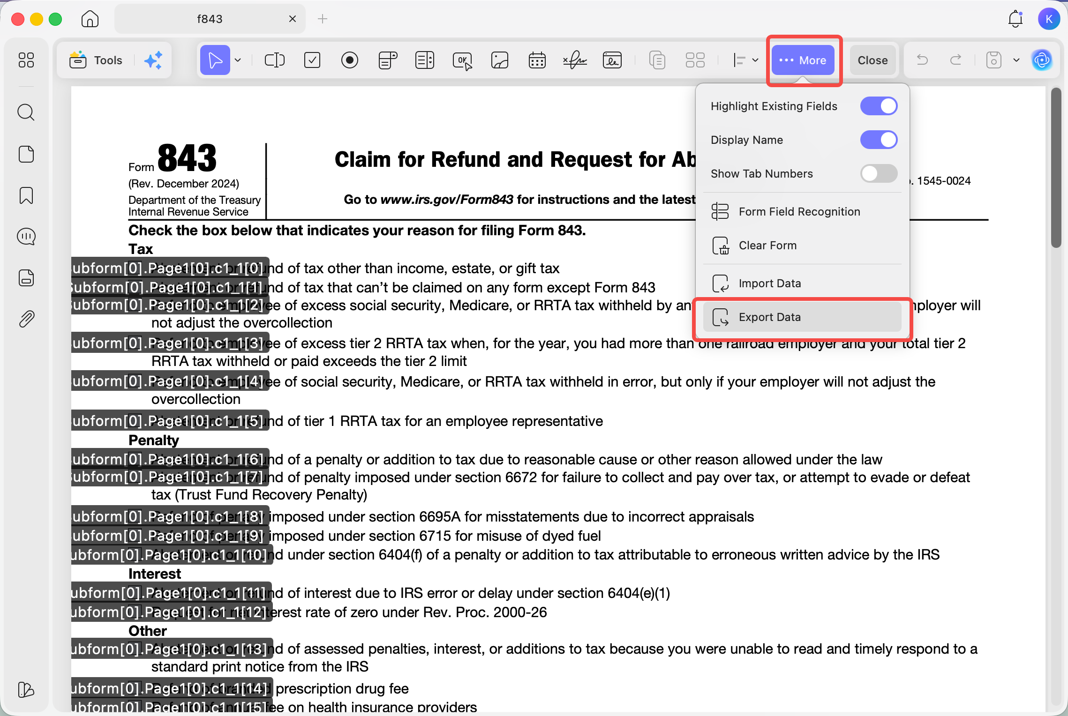1068x716 pixels.
Task: Click the Penalty section heading
Action: pos(154,440)
